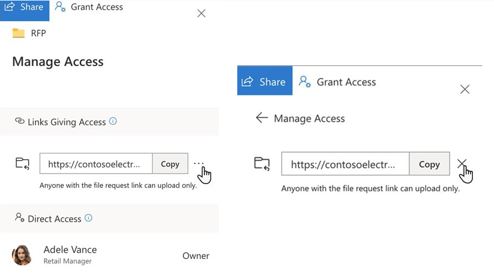This screenshot has height=275, width=494.
Task: Click the Share button in right panel
Action: pos(265,82)
